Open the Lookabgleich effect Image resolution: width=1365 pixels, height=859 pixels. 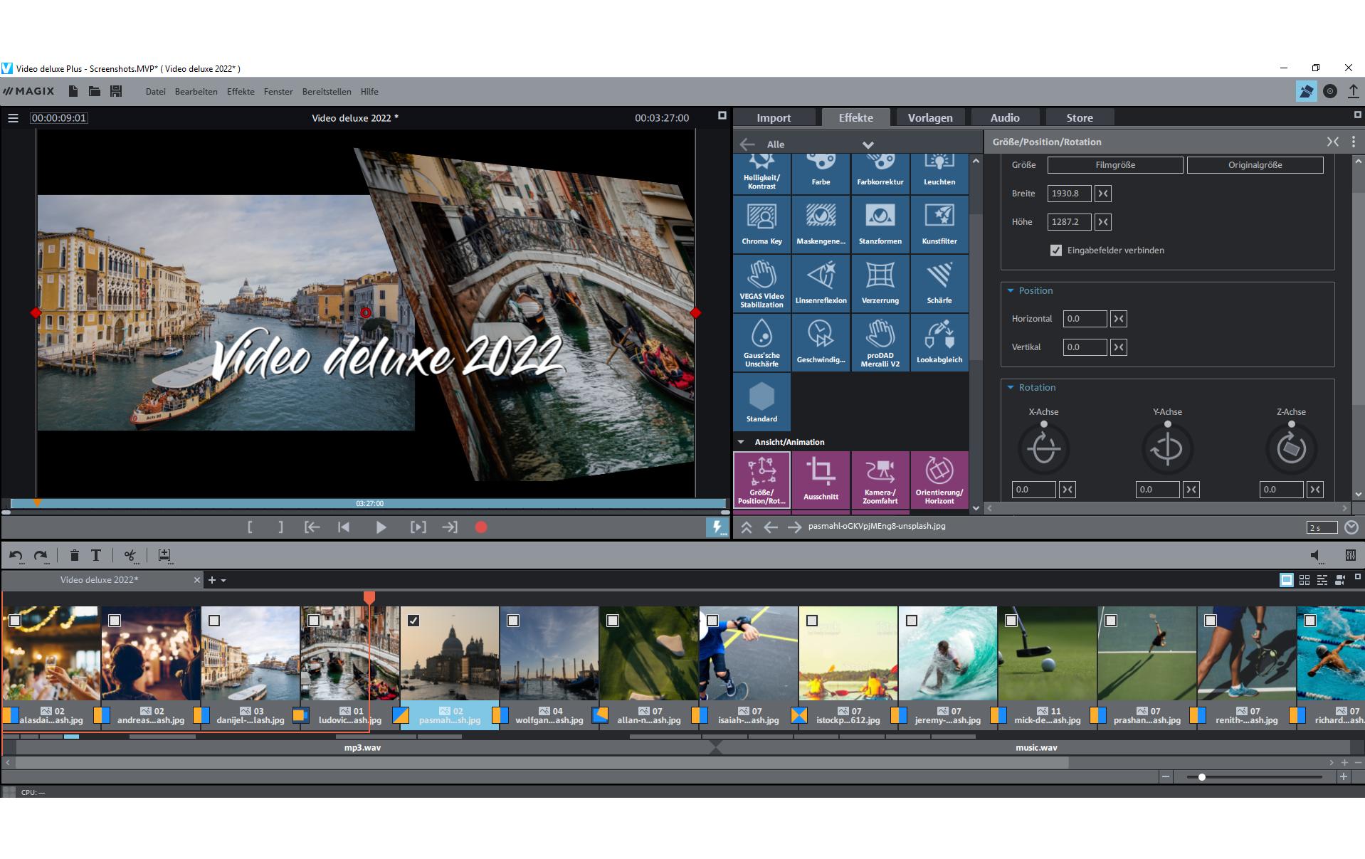click(939, 342)
